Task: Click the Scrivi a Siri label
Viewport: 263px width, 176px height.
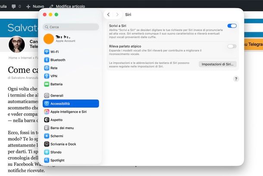Action: [118, 26]
